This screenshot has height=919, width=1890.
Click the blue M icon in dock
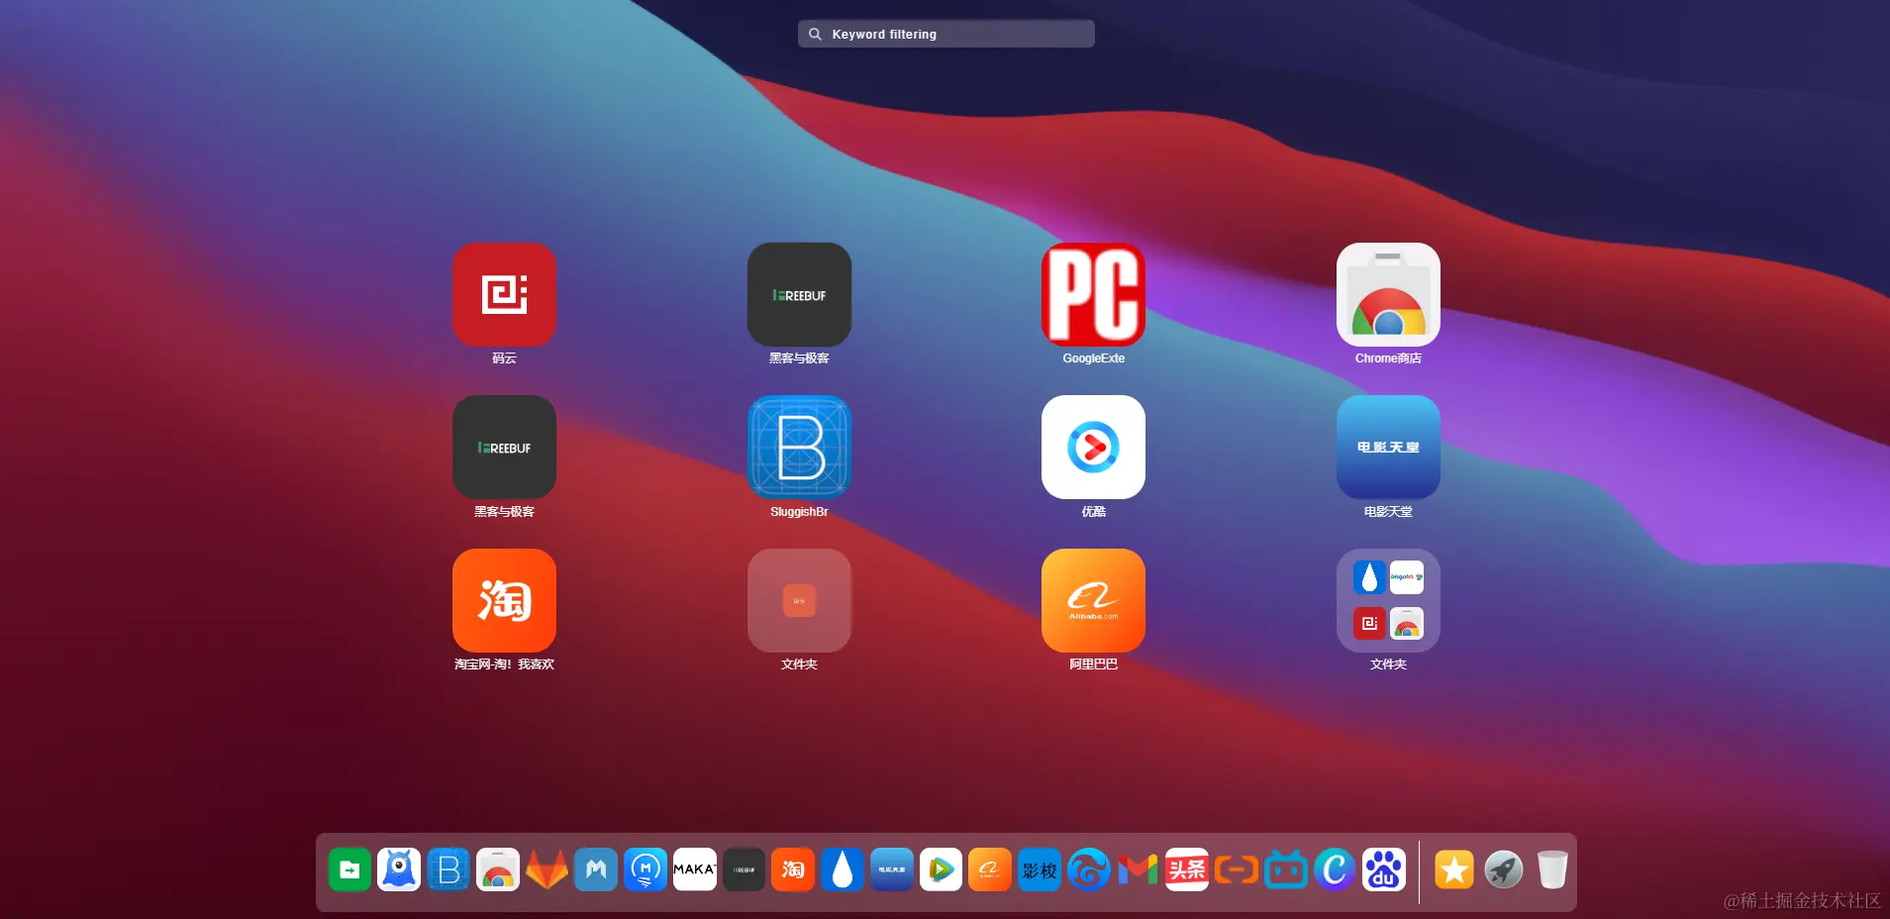point(596,869)
